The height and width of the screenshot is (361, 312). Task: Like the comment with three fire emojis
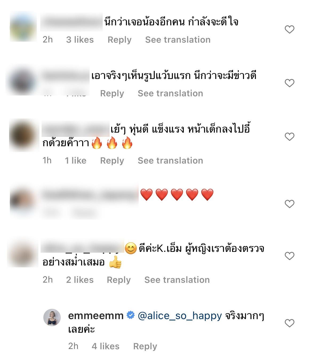click(x=289, y=137)
